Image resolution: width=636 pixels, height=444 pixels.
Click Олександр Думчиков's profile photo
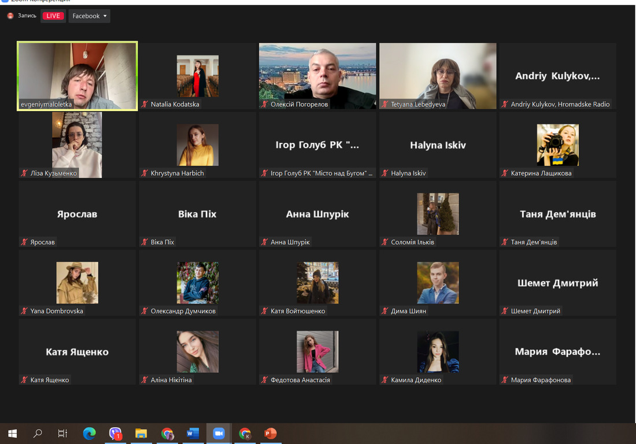tap(198, 283)
